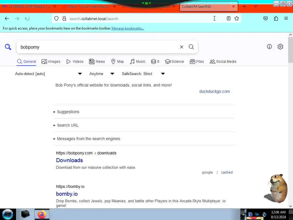The image size is (293, 220).
Task: Open the black box taskbar application
Action: (x=25, y=214)
